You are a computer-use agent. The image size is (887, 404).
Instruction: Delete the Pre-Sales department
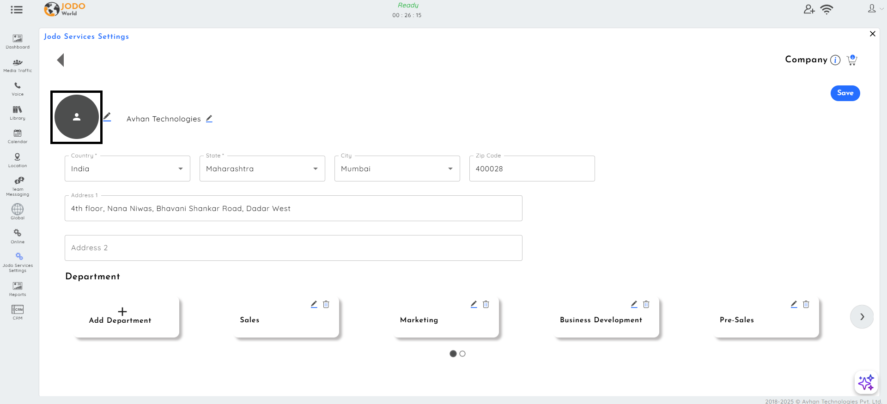click(x=806, y=304)
